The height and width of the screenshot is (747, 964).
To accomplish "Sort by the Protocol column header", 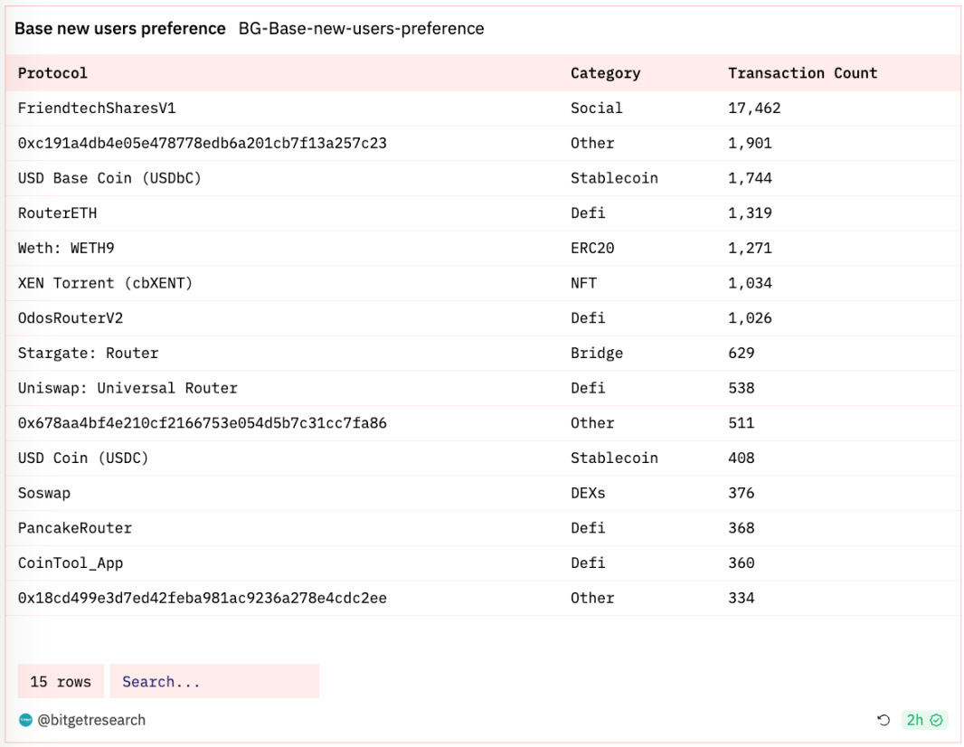I will (53, 73).
